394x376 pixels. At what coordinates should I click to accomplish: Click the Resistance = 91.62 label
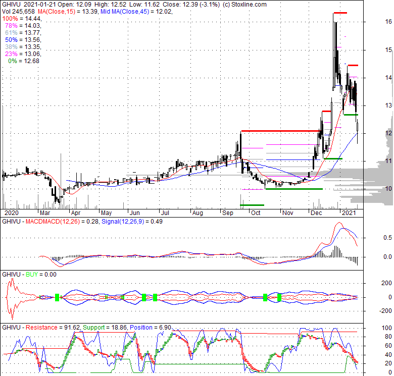click(53, 328)
